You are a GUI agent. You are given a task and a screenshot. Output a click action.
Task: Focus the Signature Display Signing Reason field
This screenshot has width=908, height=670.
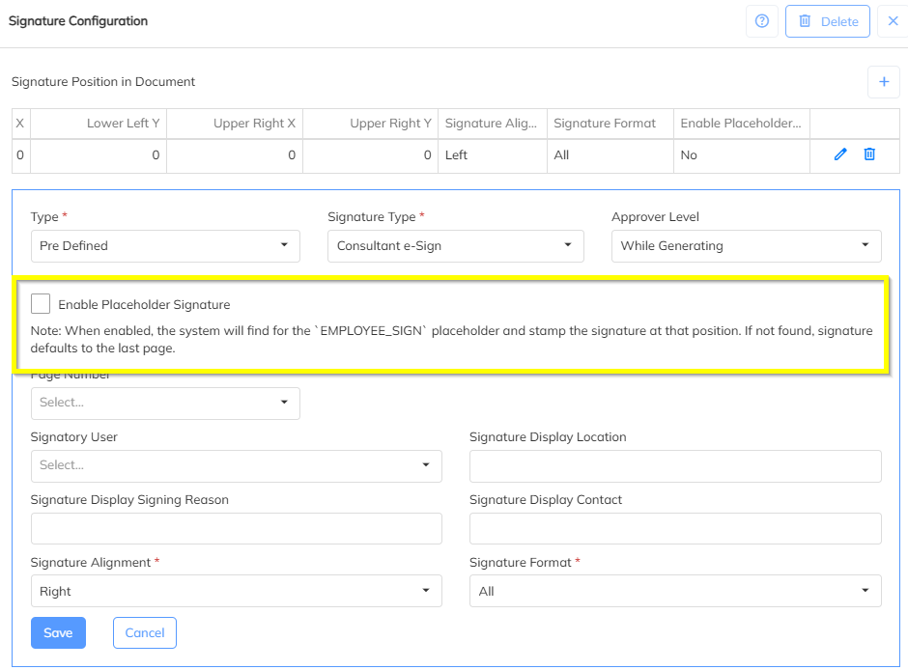[236, 528]
